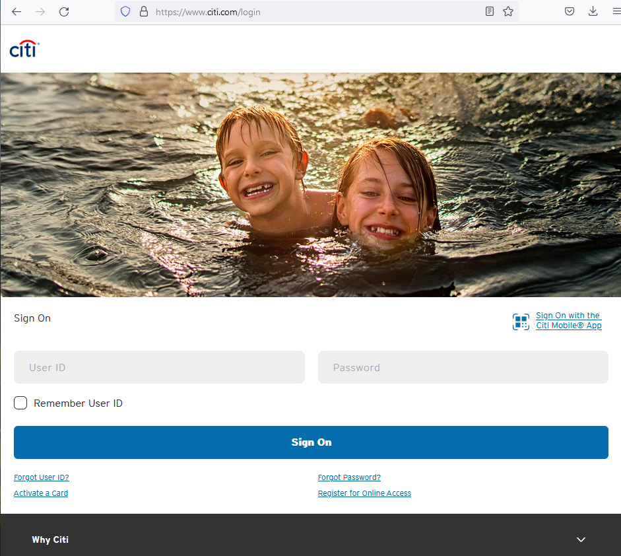Bookmark this page using the star icon
Viewport: 621px width, 556px height.
coord(508,11)
